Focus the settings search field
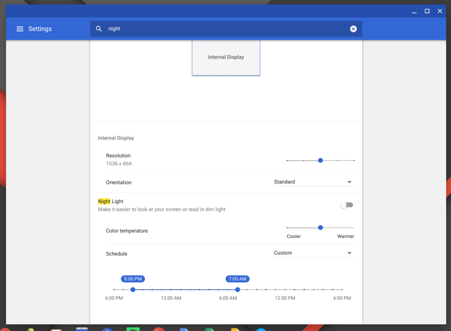 click(224, 29)
